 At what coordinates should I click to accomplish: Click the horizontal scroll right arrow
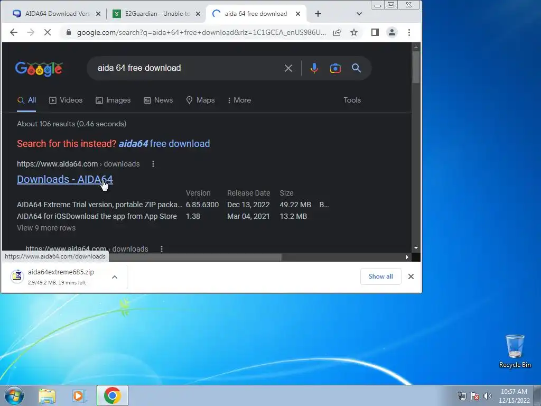tap(407, 257)
